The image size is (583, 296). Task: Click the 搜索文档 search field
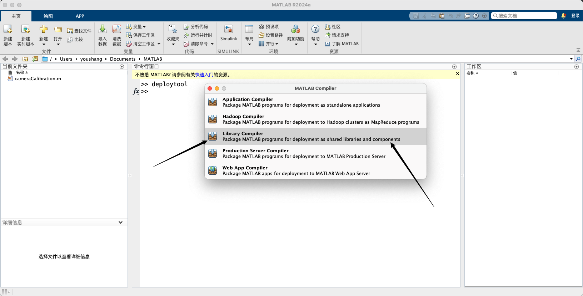524,16
